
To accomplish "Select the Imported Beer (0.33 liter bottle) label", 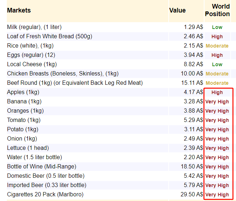I will coord(47,185).
